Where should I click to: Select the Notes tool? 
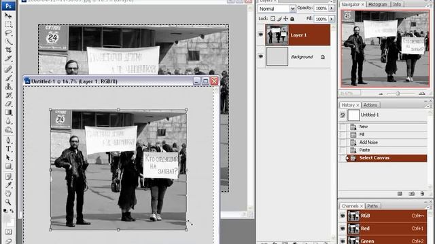[8, 176]
